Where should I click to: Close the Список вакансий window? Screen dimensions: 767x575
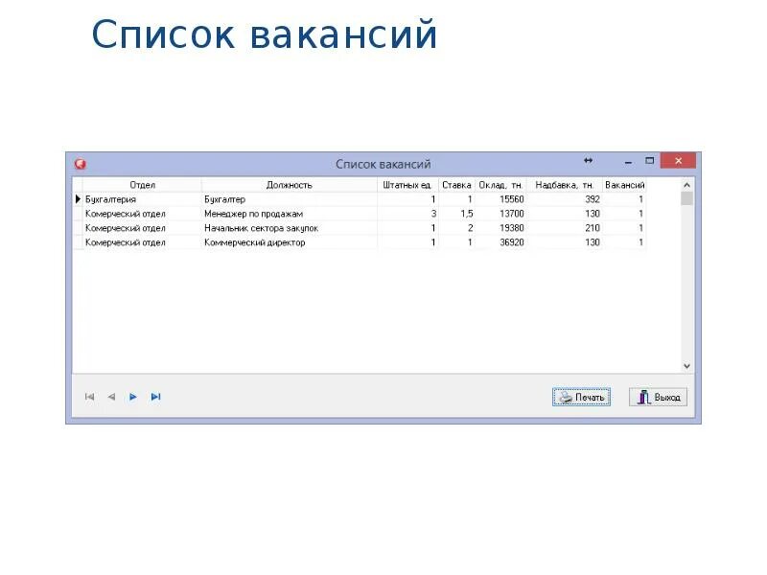tap(678, 160)
